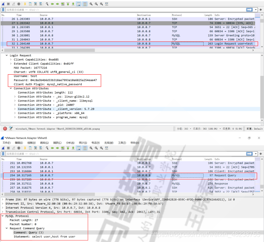Open the 编辑(E) menu

pos(19,143)
